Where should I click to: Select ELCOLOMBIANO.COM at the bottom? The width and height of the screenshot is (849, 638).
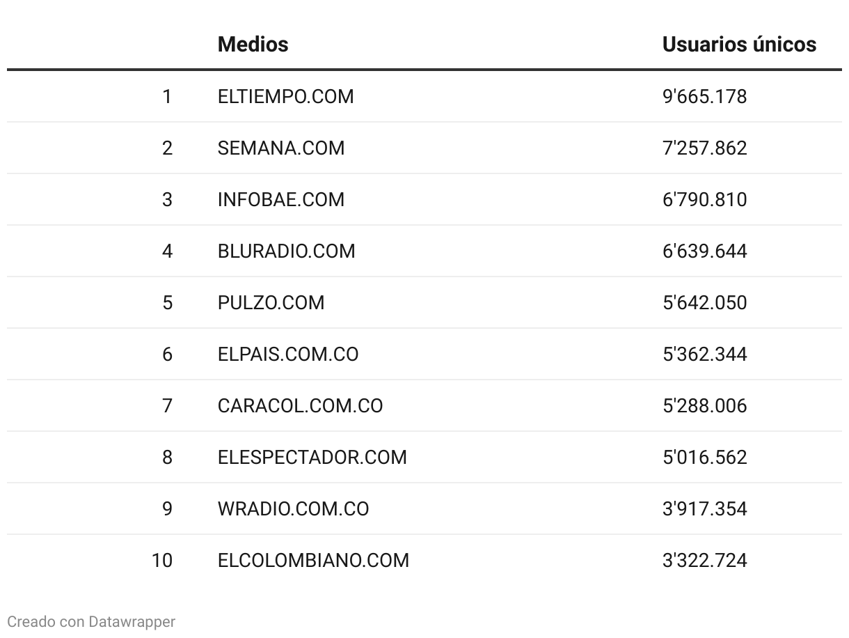313,560
